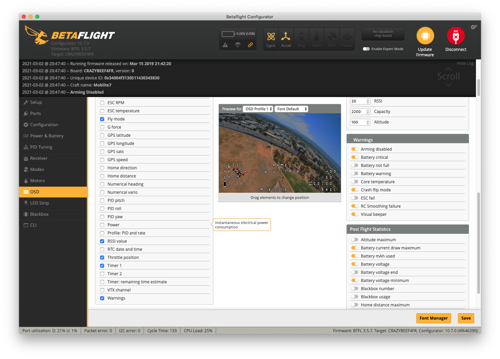Viewport: 500px width, 359px height.
Task: Uncheck the Warnings OSD element checkbox
Action: pyautogui.click(x=102, y=298)
